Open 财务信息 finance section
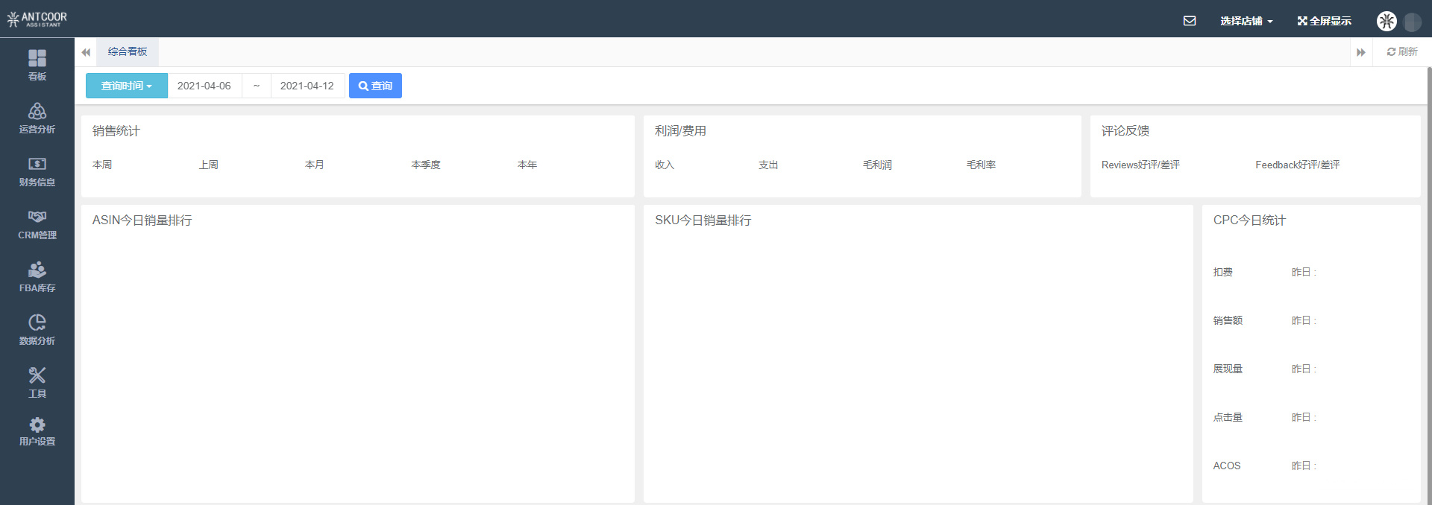This screenshot has width=1432, height=505. (37, 171)
